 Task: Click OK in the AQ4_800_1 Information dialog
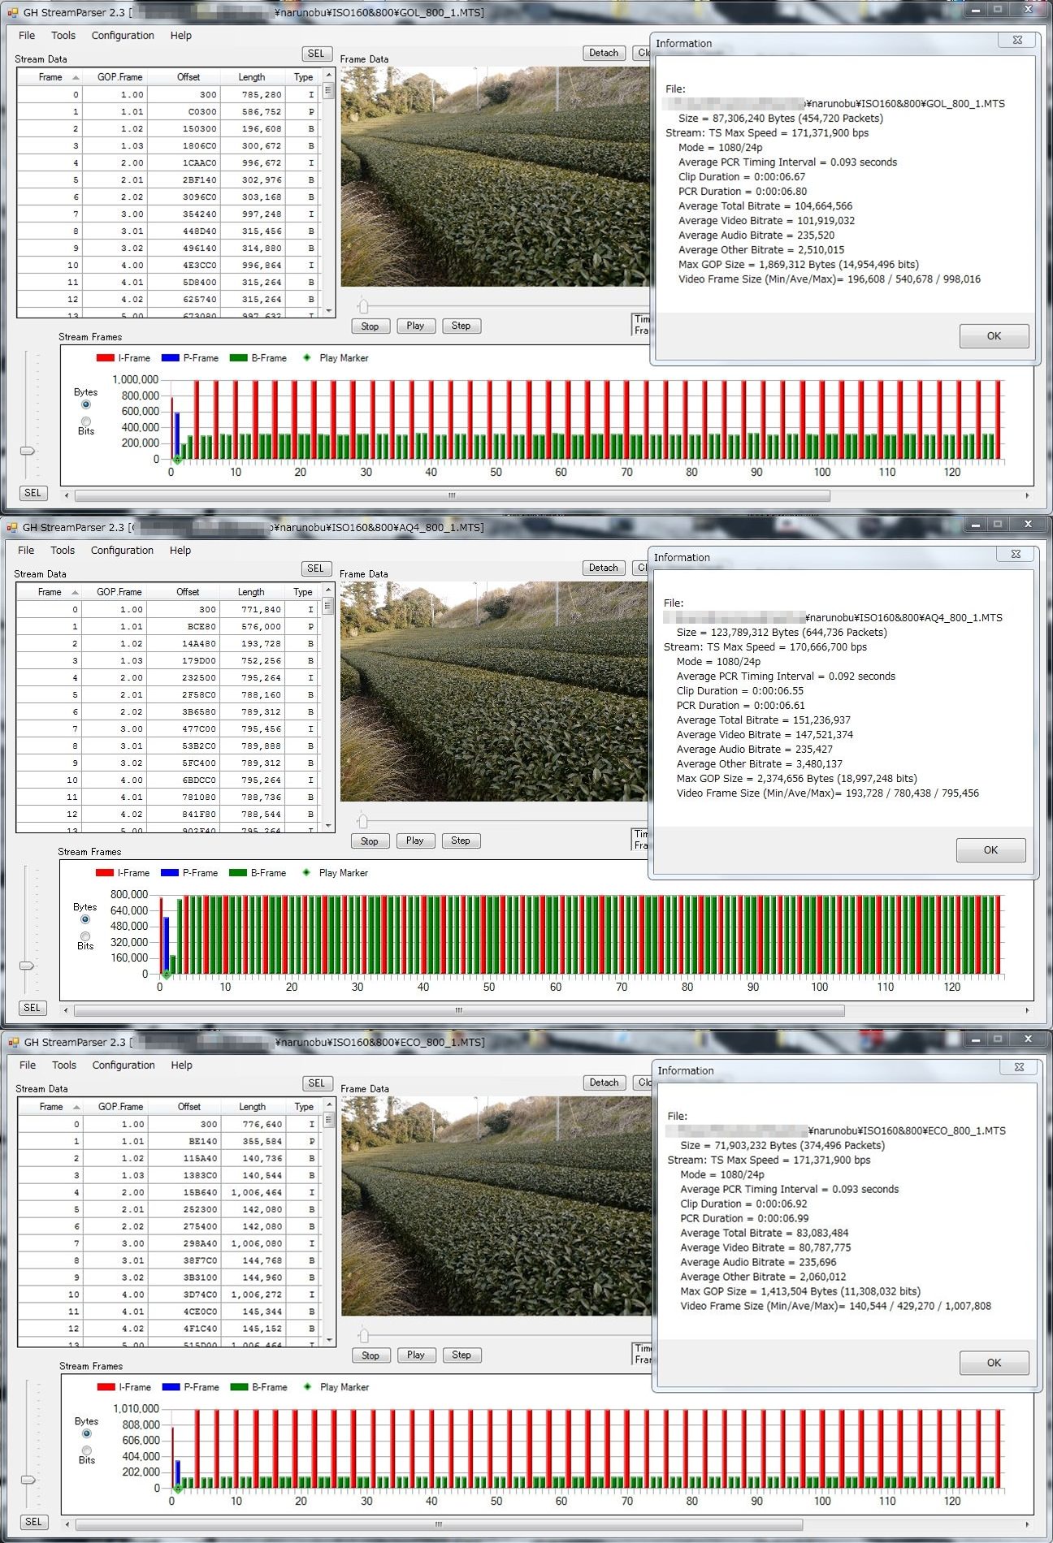click(990, 850)
